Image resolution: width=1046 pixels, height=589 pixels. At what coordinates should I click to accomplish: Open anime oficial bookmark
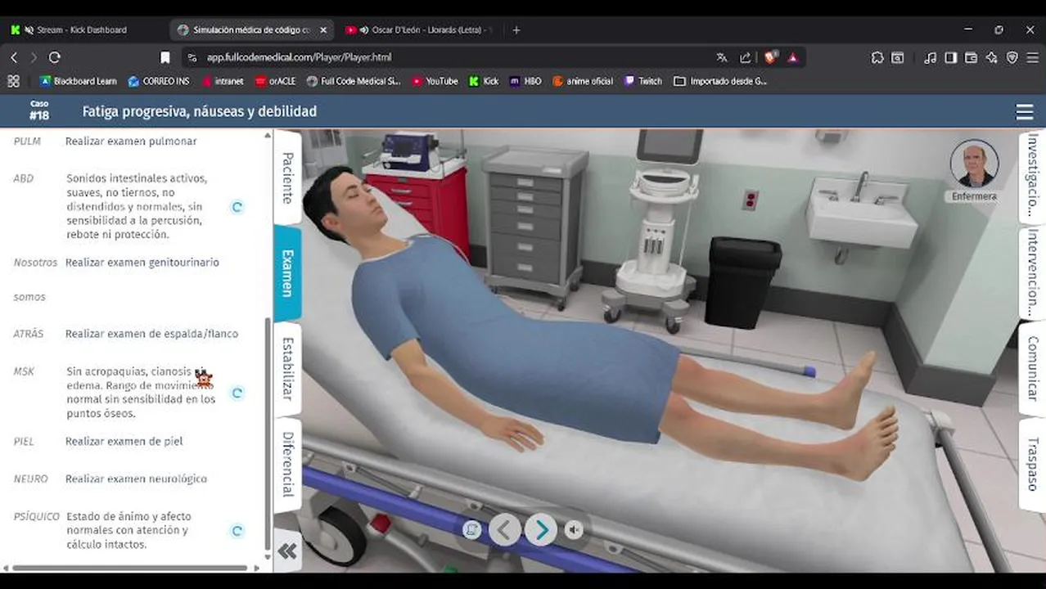pyautogui.click(x=583, y=81)
